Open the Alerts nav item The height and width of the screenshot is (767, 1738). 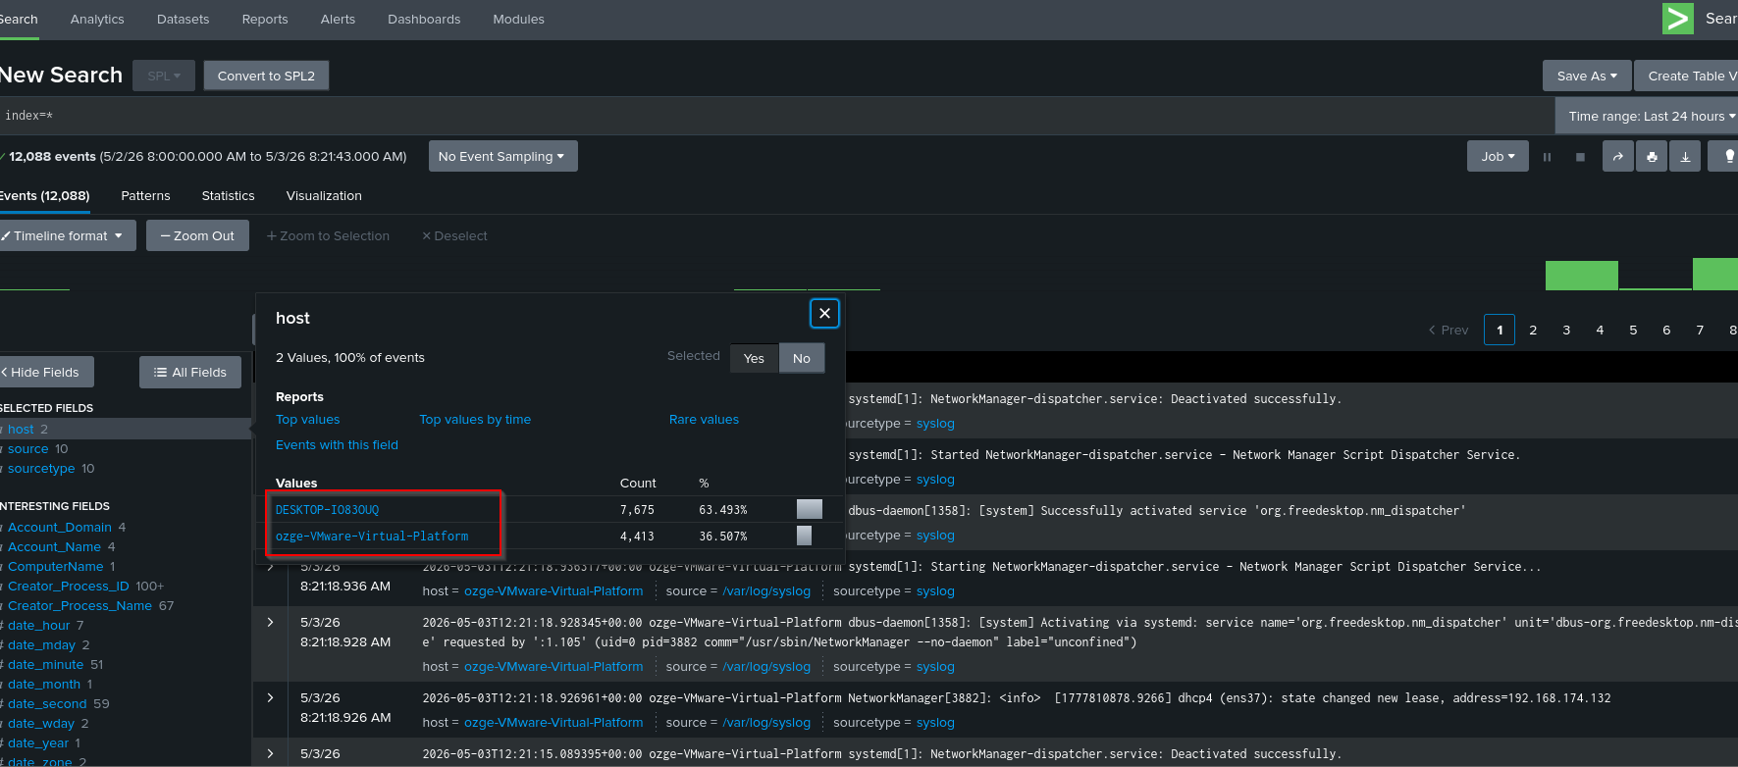click(338, 19)
